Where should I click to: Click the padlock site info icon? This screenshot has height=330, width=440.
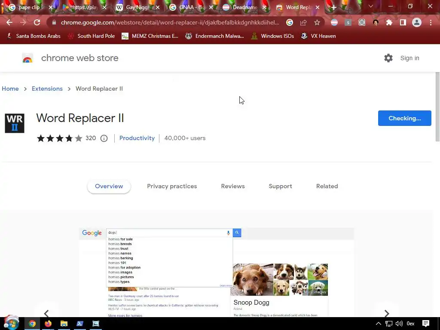pyautogui.click(x=54, y=22)
